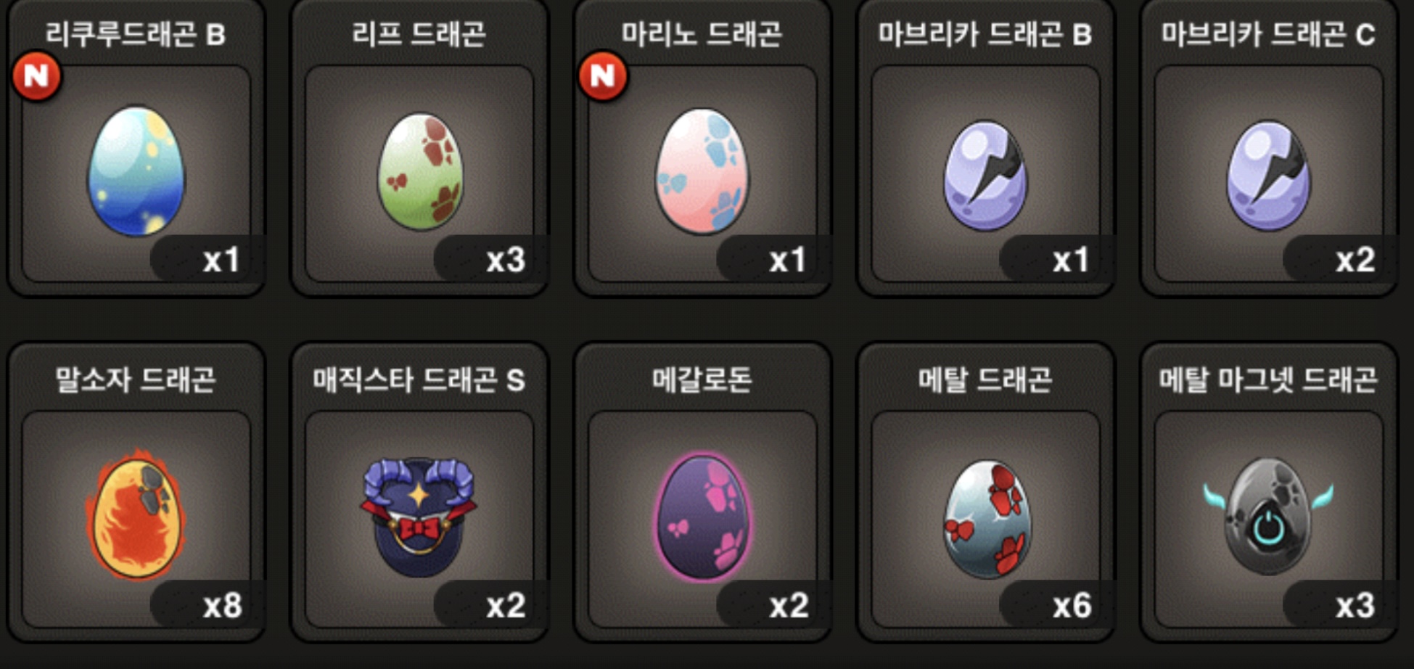
Task: Pick the 마브리카 드래곤 C purple egg
Action: (x=1267, y=176)
